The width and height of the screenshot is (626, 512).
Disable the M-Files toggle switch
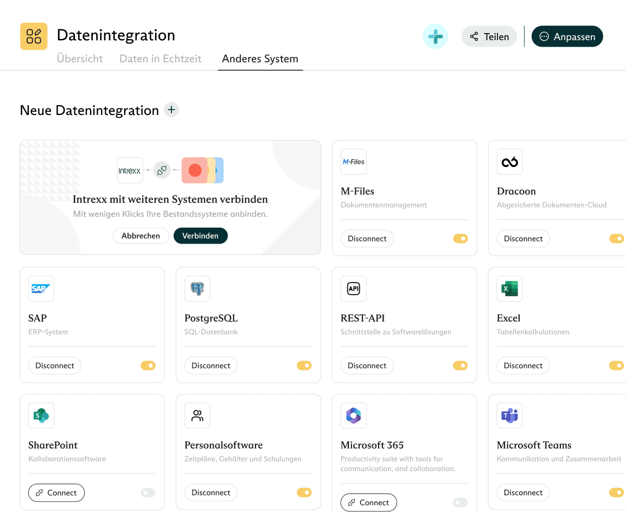pyautogui.click(x=461, y=239)
